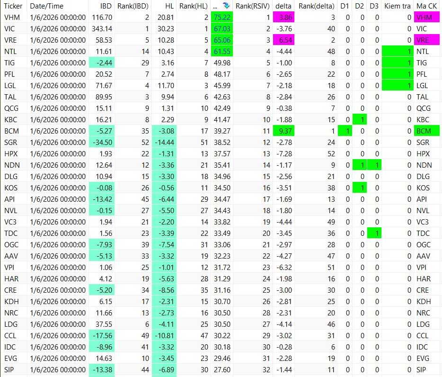Click the green 67.03 RSIV cell
The image size is (442, 377).
click(x=222, y=29)
